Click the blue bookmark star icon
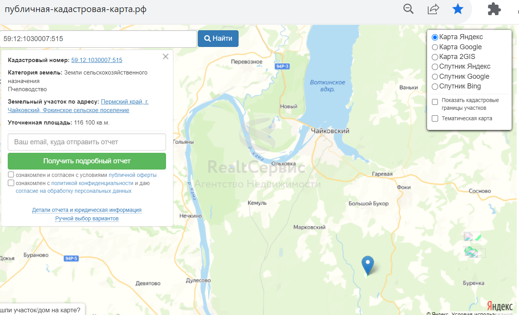Viewport: 519px width, 315px height. tap(458, 9)
